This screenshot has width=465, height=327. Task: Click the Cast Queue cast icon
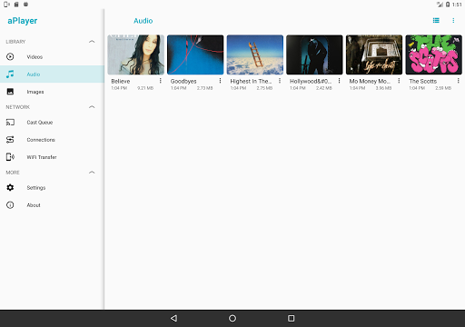click(10, 123)
